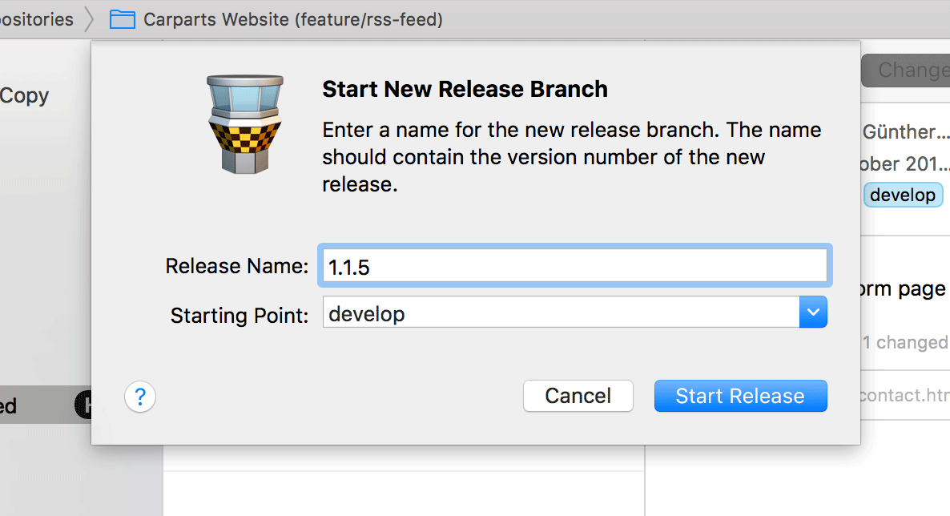Click the 'Start New Release Branch' heading

(x=465, y=89)
